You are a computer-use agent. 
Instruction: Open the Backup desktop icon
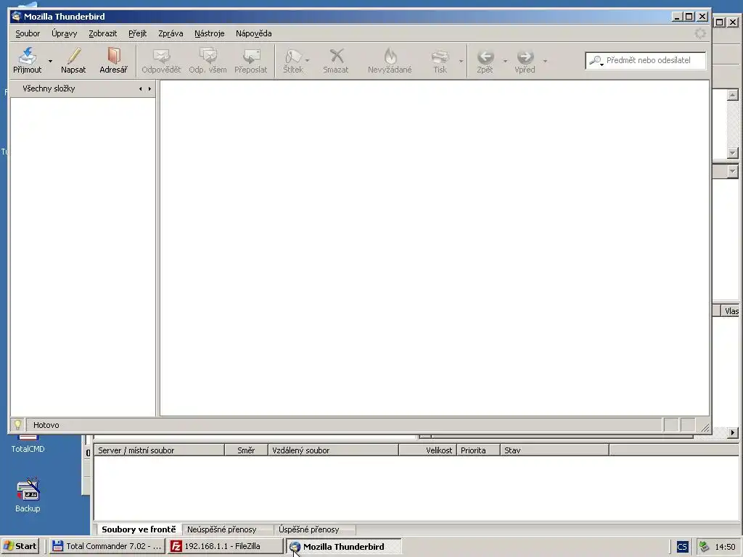pos(28,495)
